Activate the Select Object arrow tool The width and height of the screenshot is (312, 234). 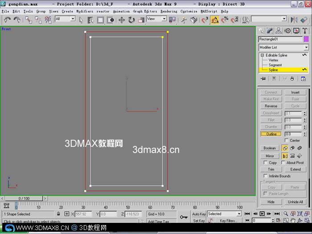81,20
